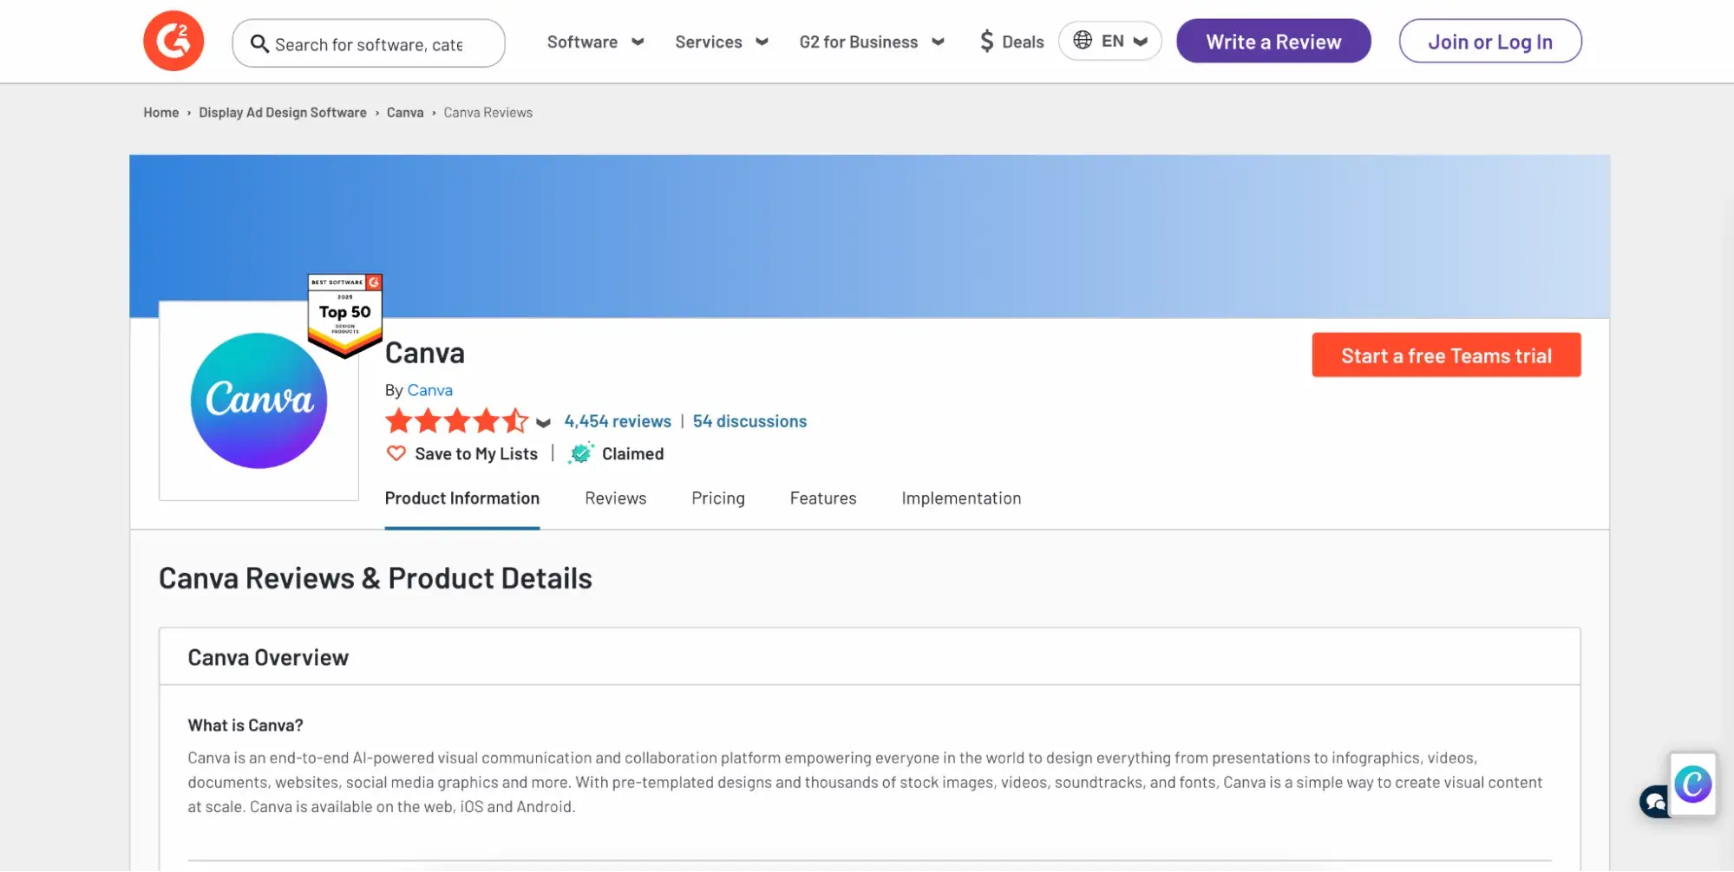
Task: Click the heart Save icon
Action: [x=396, y=453]
